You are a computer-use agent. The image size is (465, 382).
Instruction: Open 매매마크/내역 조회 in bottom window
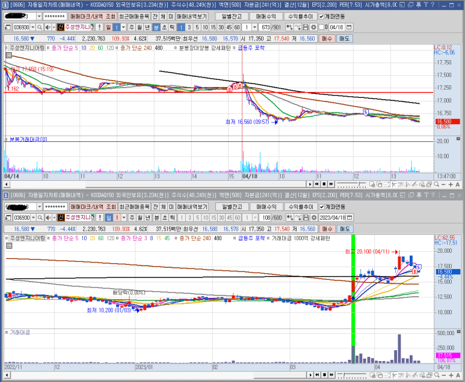coord(93,207)
